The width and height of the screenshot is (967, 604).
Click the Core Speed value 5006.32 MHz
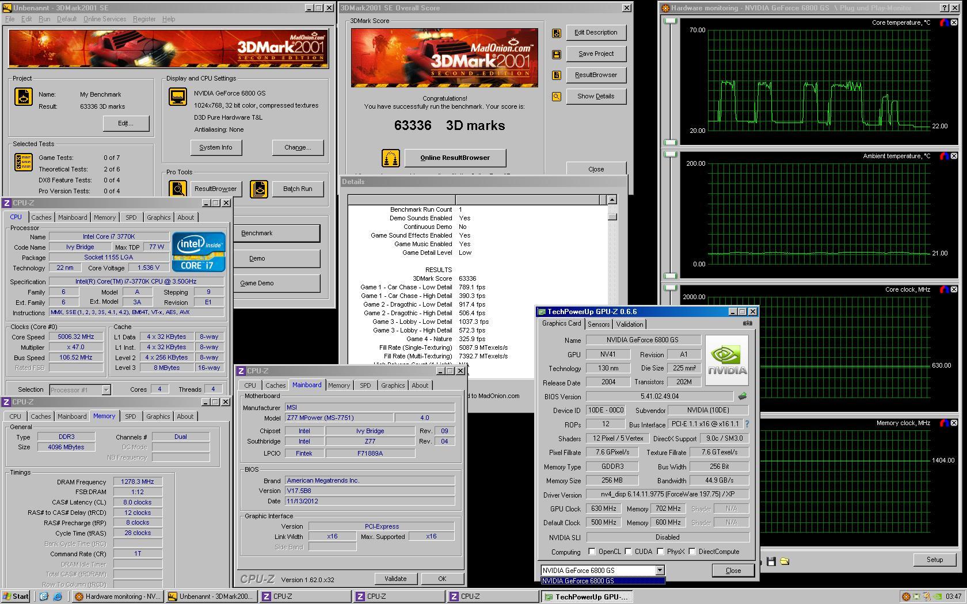click(x=76, y=337)
